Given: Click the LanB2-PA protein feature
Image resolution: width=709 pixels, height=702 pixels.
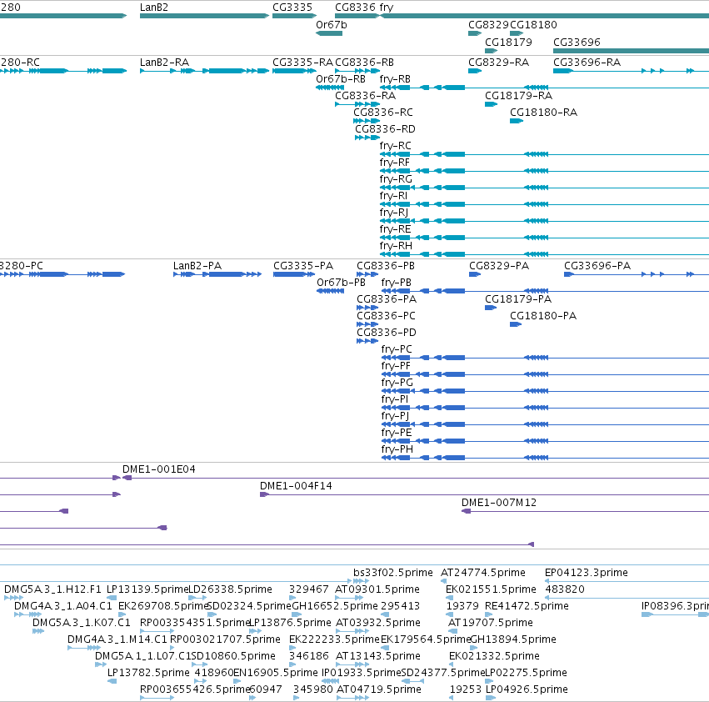Looking at the screenshot, I should point(217,274).
